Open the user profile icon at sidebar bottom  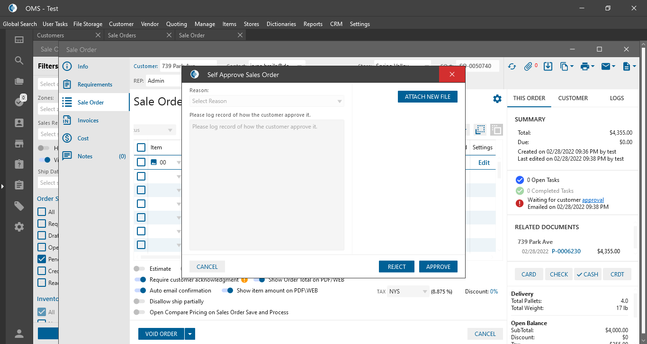click(19, 334)
